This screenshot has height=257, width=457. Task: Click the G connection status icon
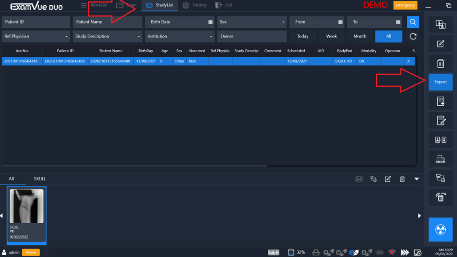(x=354, y=252)
